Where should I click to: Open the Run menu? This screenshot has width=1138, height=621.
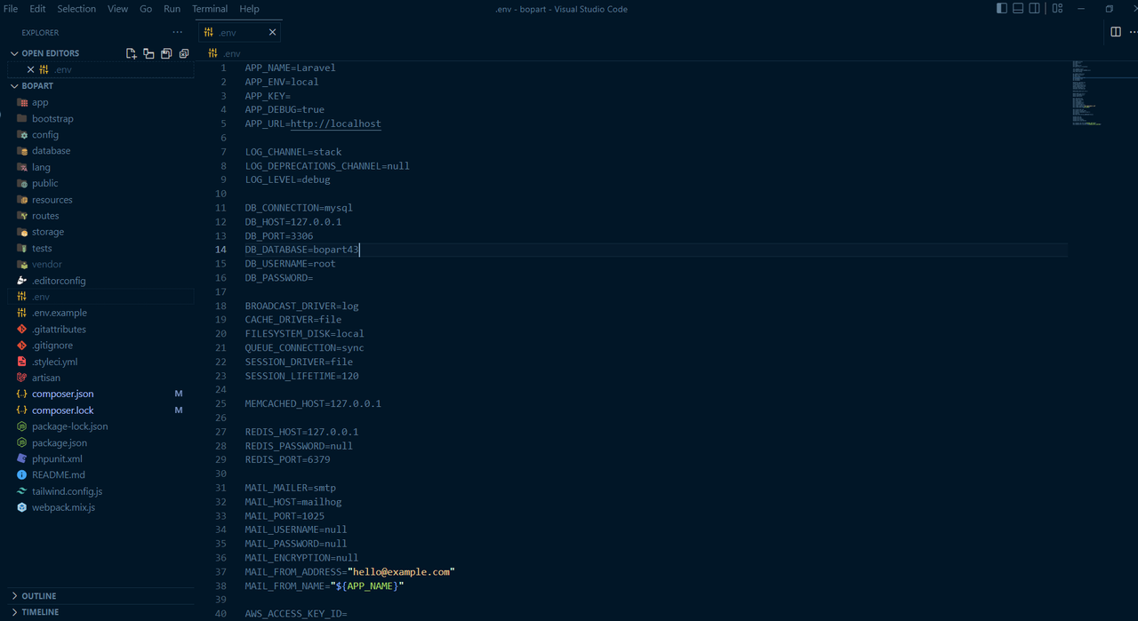(x=172, y=9)
